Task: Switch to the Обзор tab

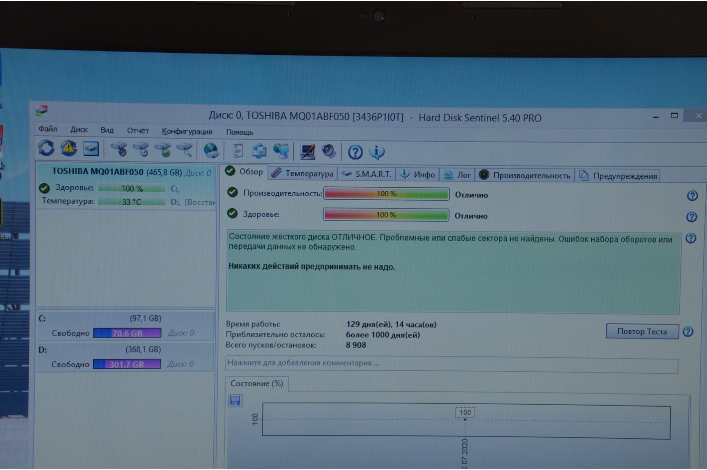Action: [244, 171]
